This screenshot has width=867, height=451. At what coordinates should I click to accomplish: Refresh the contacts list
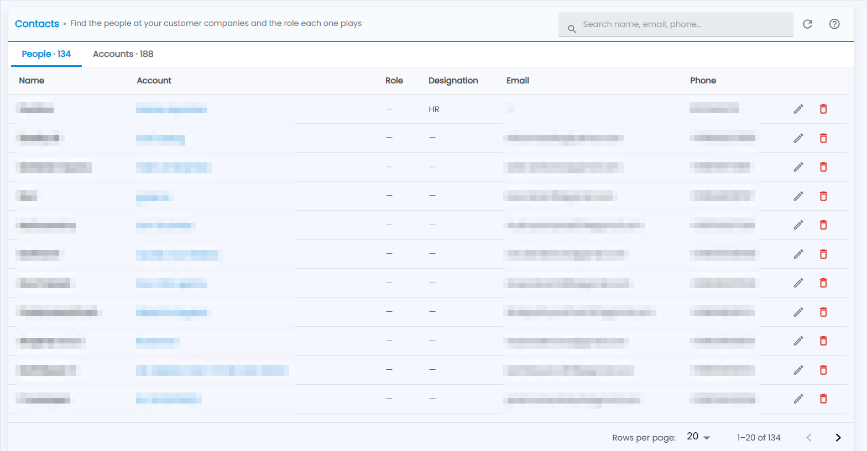click(x=807, y=24)
